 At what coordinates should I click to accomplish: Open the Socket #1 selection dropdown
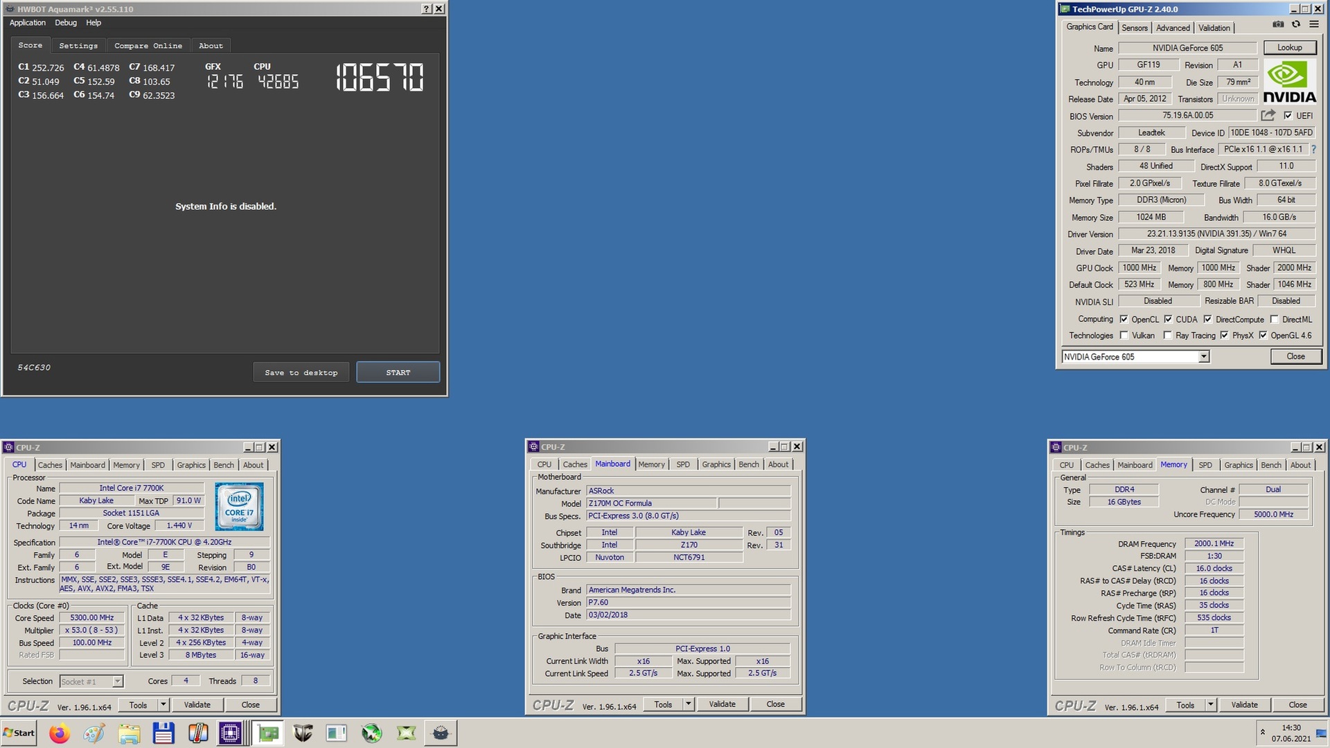118,682
